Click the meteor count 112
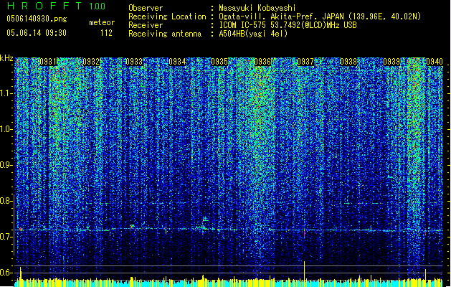This screenshot has height=287, width=451. [x=106, y=33]
